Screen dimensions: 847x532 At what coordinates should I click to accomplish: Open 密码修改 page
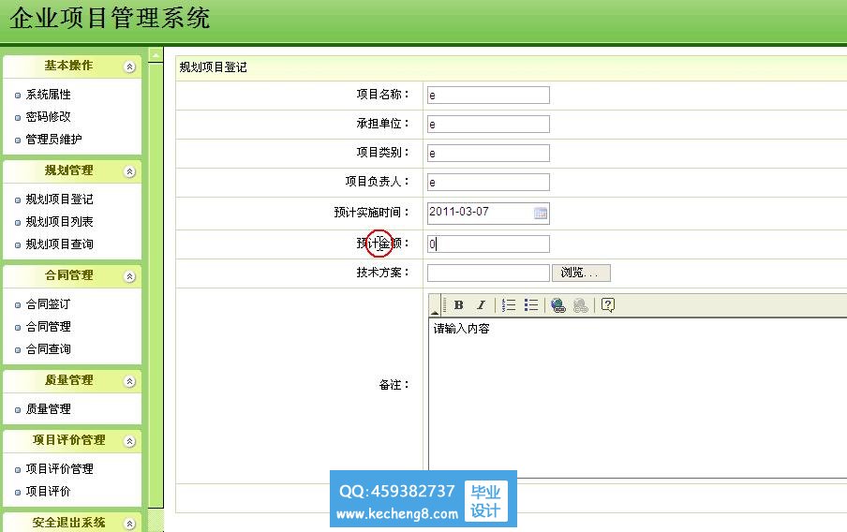[48, 117]
